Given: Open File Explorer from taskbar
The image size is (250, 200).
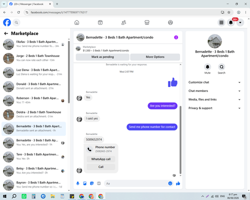Looking at the screenshot, I should [52, 196].
